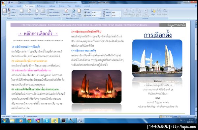Click Save icon in Quick Access toolbar
Screen dimensions: 198x130
click(9, 2)
